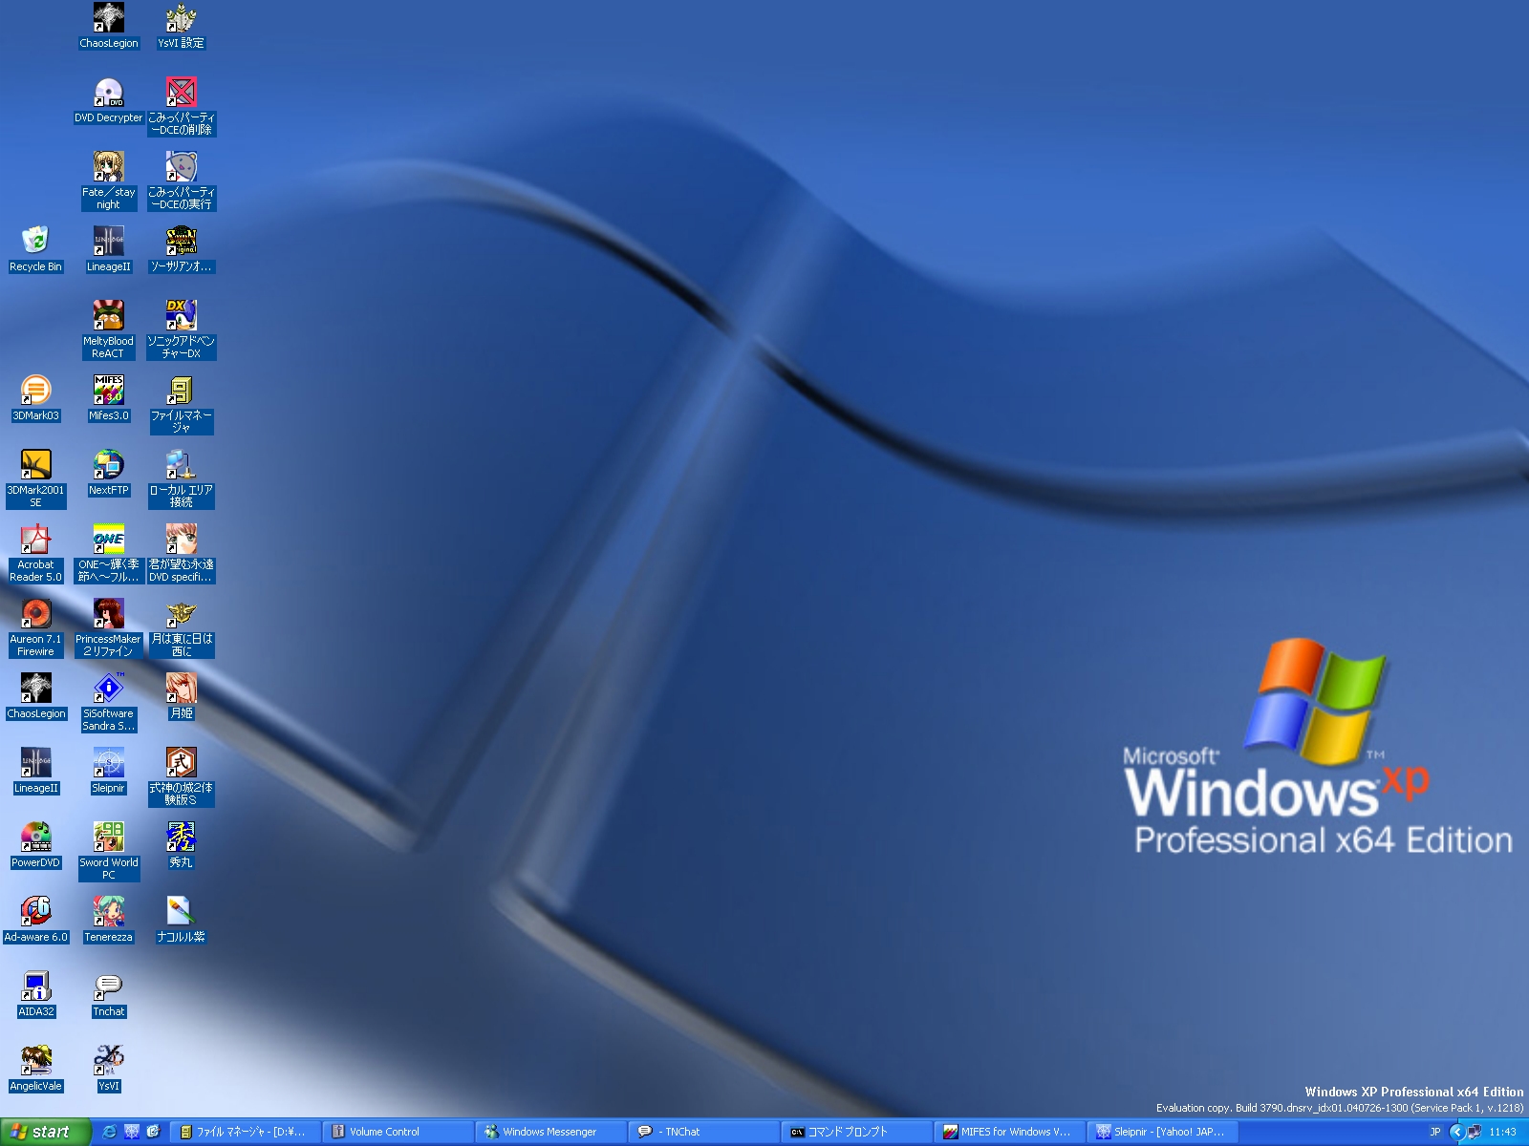Select the MeltyBlood ReACT desktop icon
This screenshot has width=1529, height=1146.
(108, 316)
